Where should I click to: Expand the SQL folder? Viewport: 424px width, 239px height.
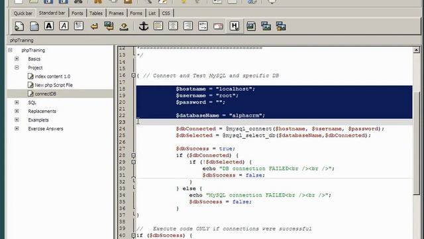[17, 102]
